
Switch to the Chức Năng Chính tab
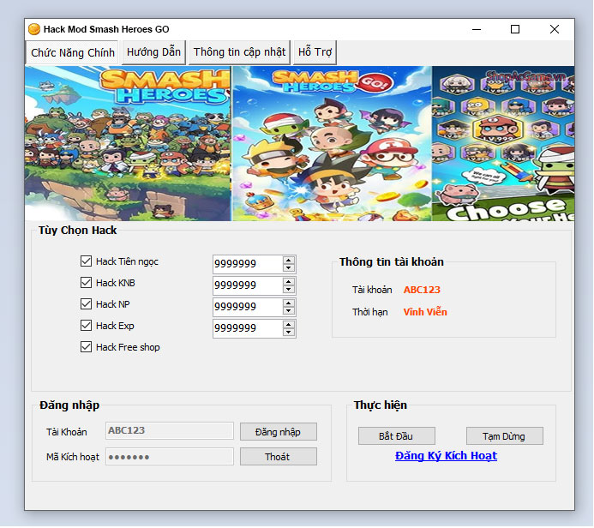(72, 52)
